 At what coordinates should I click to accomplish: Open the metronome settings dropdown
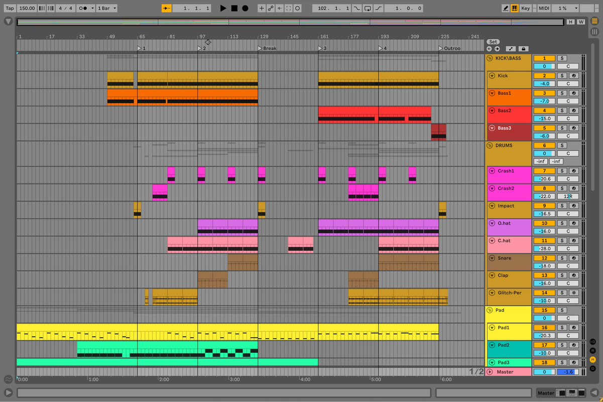(86, 8)
